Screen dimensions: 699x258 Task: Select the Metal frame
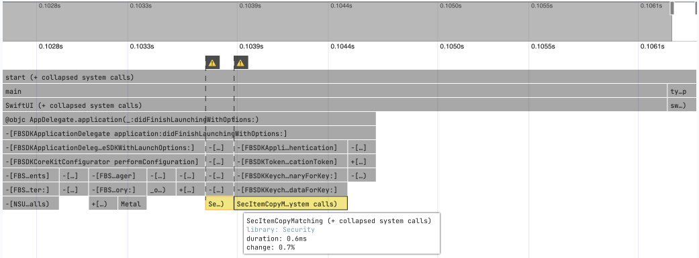132,204
